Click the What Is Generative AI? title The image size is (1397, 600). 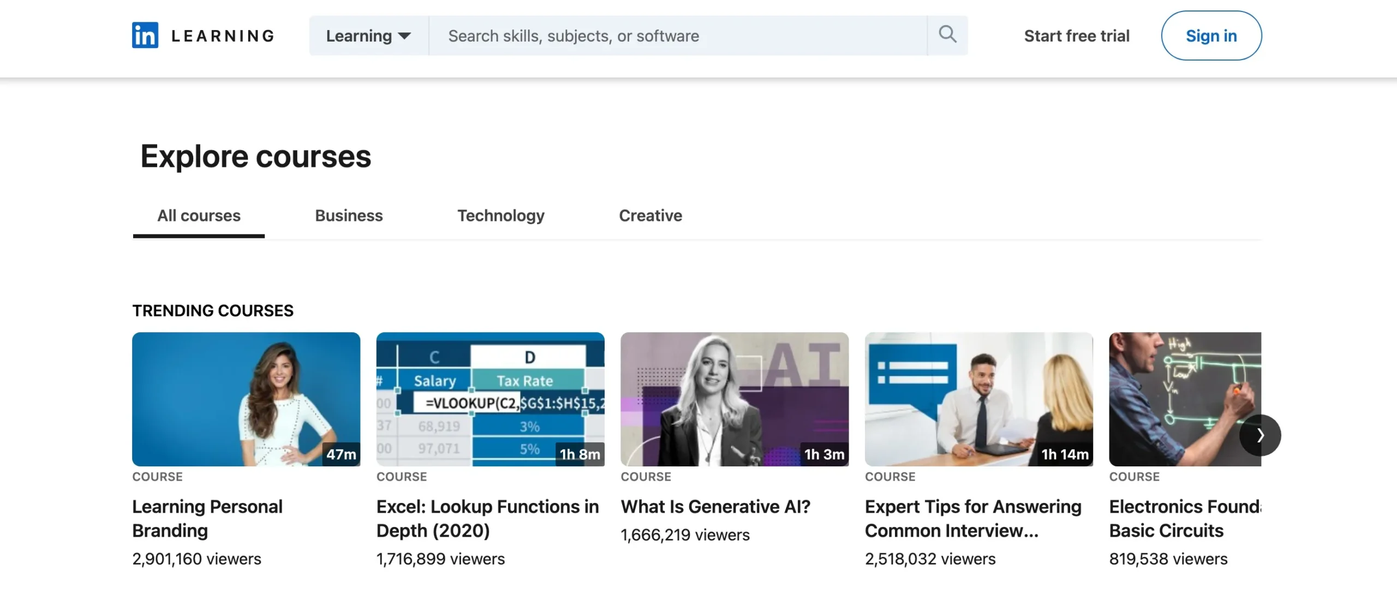(715, 507)
